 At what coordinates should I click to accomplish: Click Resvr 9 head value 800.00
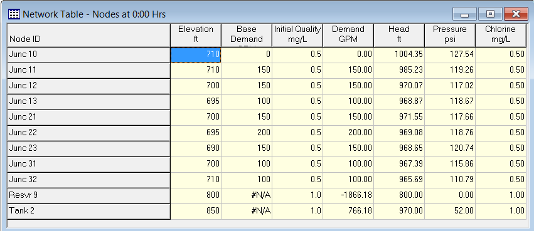[399, 196]
